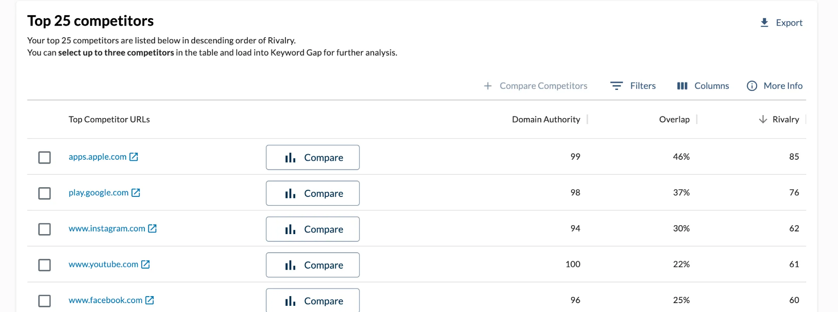838x312 pixels.
Task: Open apps.apple.com external link icon
Action: coord(134,157)
